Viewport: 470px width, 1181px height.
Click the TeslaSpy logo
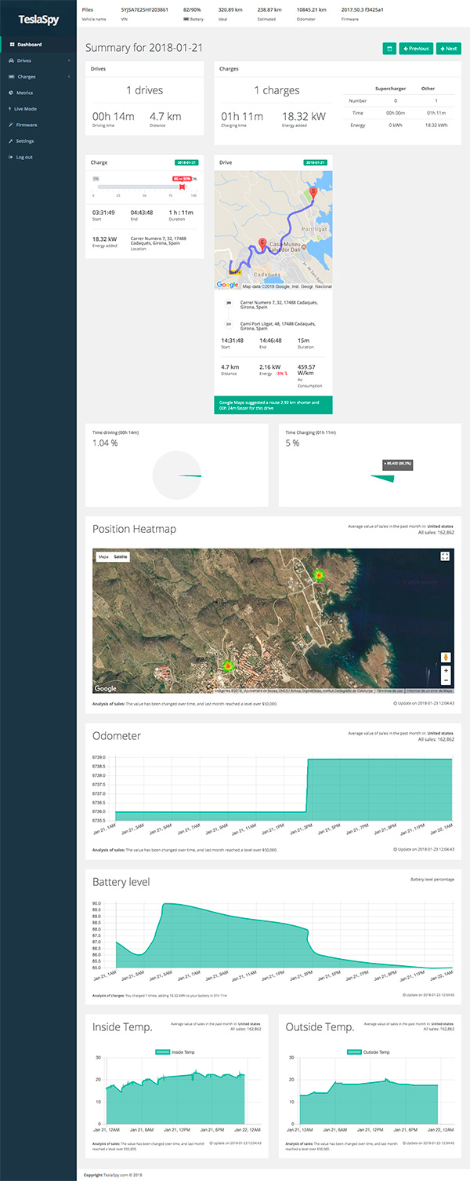pos(38,20)
